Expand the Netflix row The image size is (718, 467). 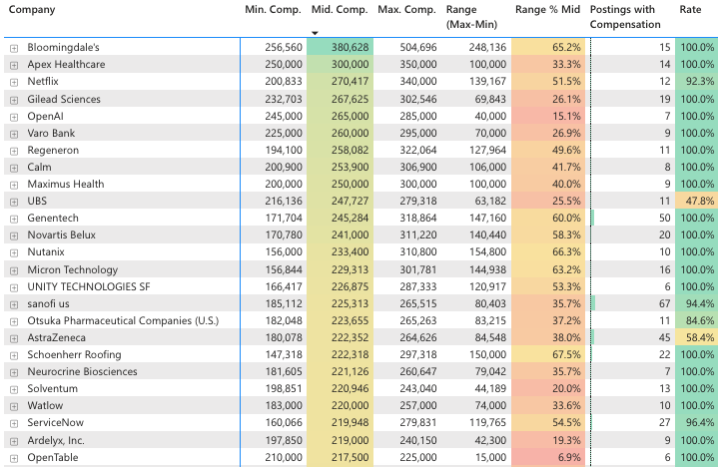coord(14,82)
